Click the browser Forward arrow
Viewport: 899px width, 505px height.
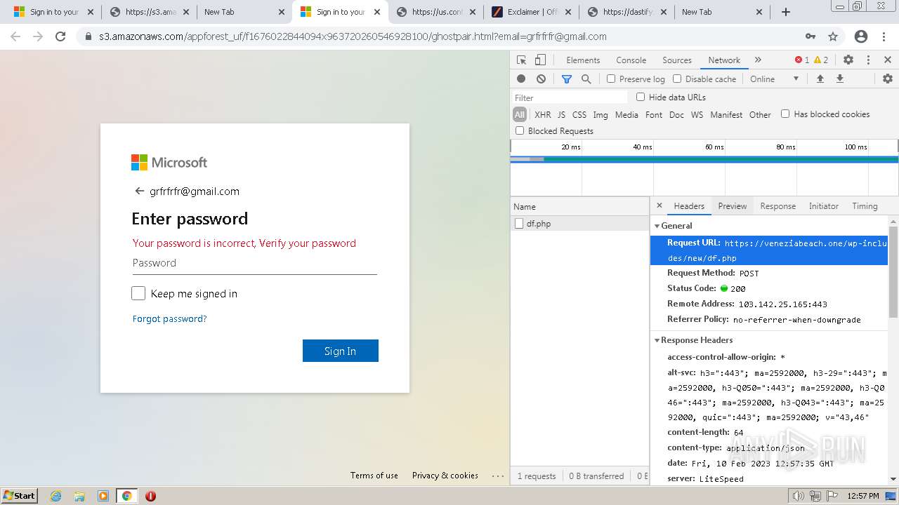coord(38,36)
